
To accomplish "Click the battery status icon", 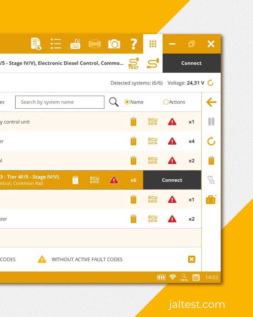I will (x=161, y=277).
